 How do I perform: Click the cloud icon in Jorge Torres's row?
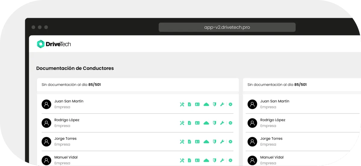(x=206, y=141)
